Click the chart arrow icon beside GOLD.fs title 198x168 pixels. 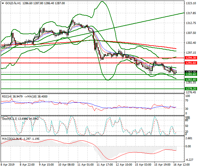[x=2, y=3]
